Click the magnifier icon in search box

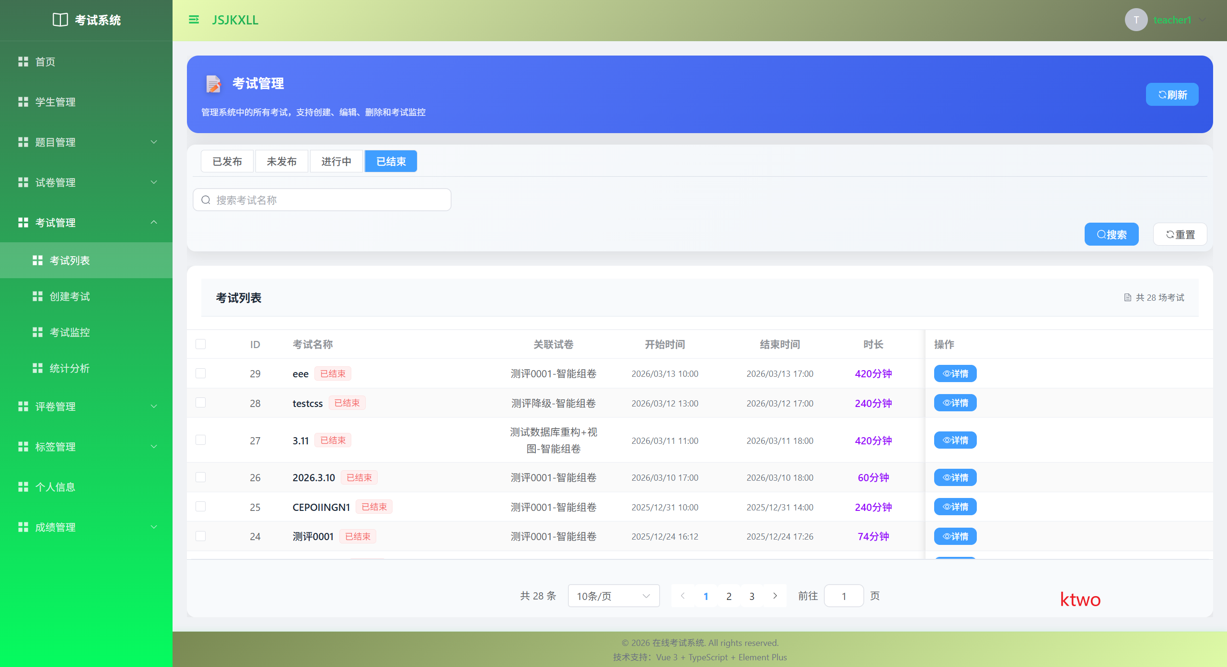[x=206, y=200]
